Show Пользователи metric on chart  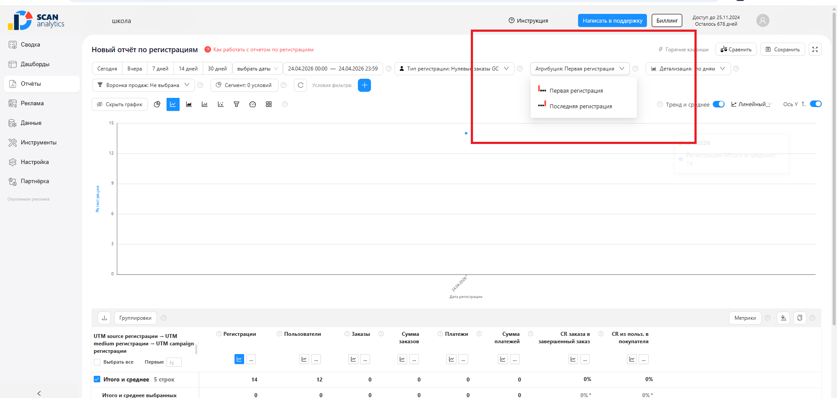point(304,359)
